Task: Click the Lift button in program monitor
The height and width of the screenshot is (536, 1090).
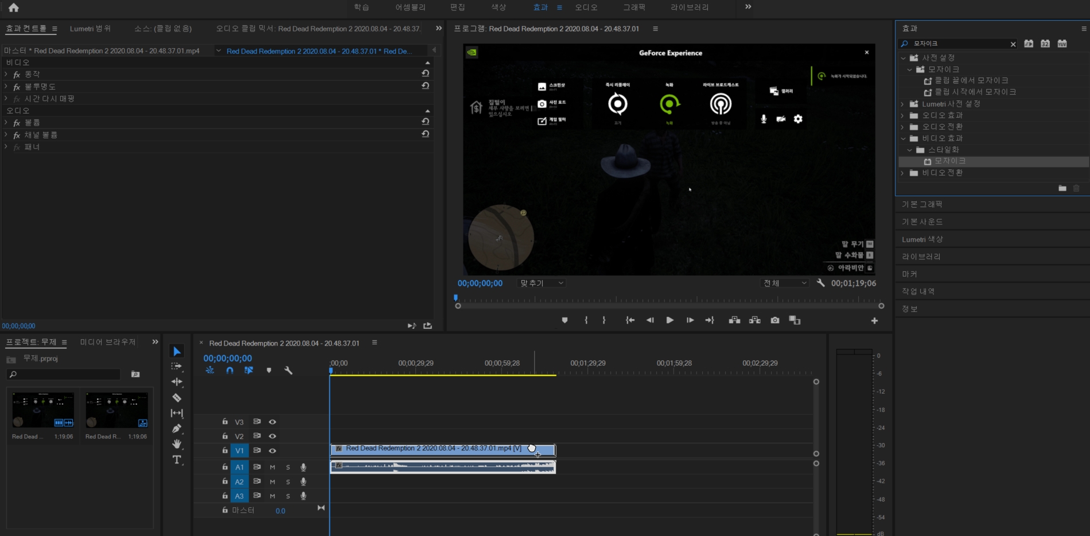Action: (x=734, y=320)
